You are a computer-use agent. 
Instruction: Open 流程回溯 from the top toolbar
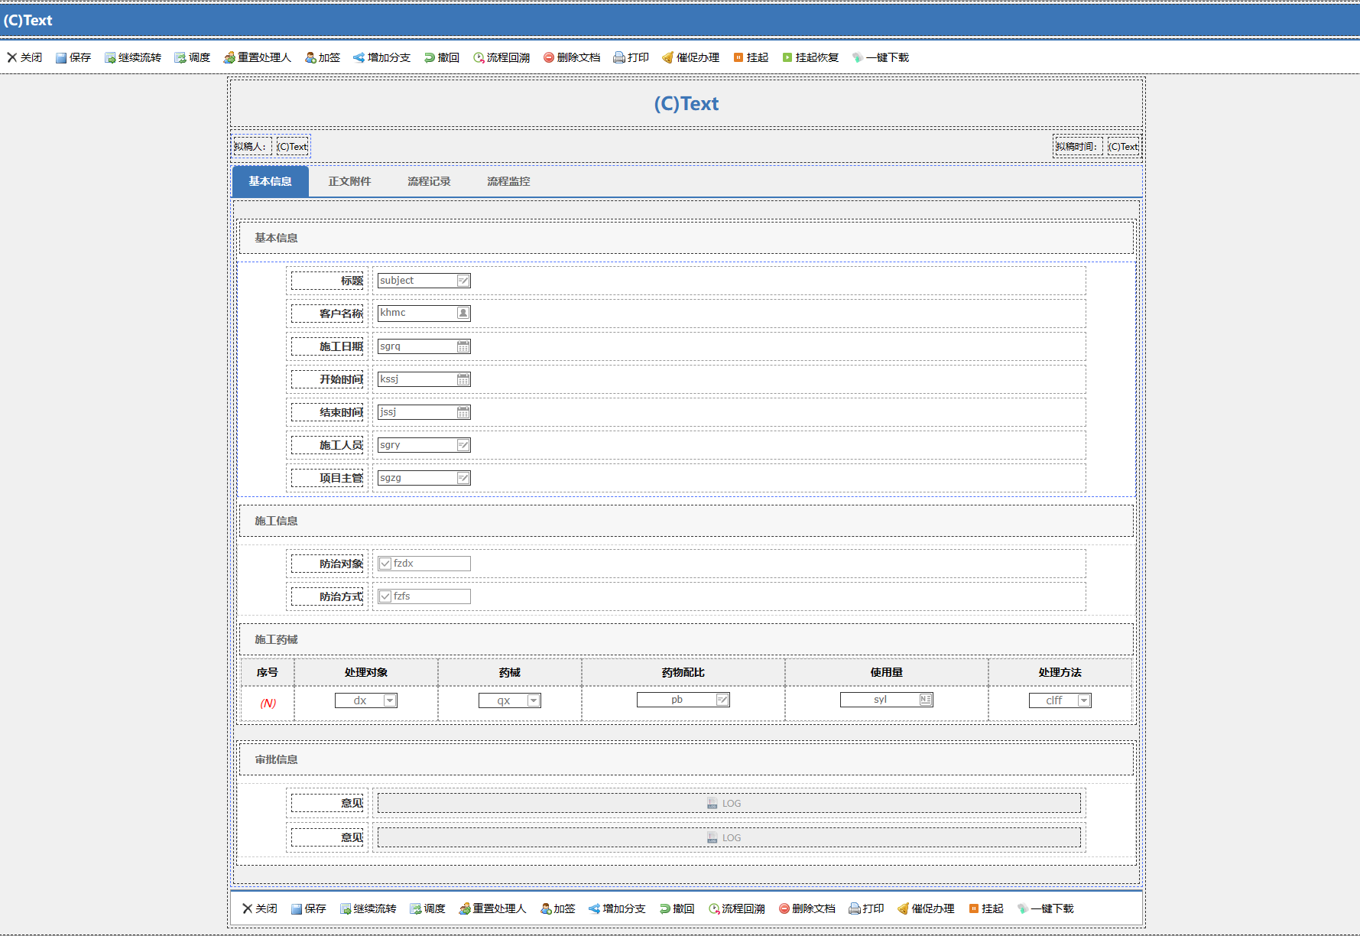click(501, 57)
